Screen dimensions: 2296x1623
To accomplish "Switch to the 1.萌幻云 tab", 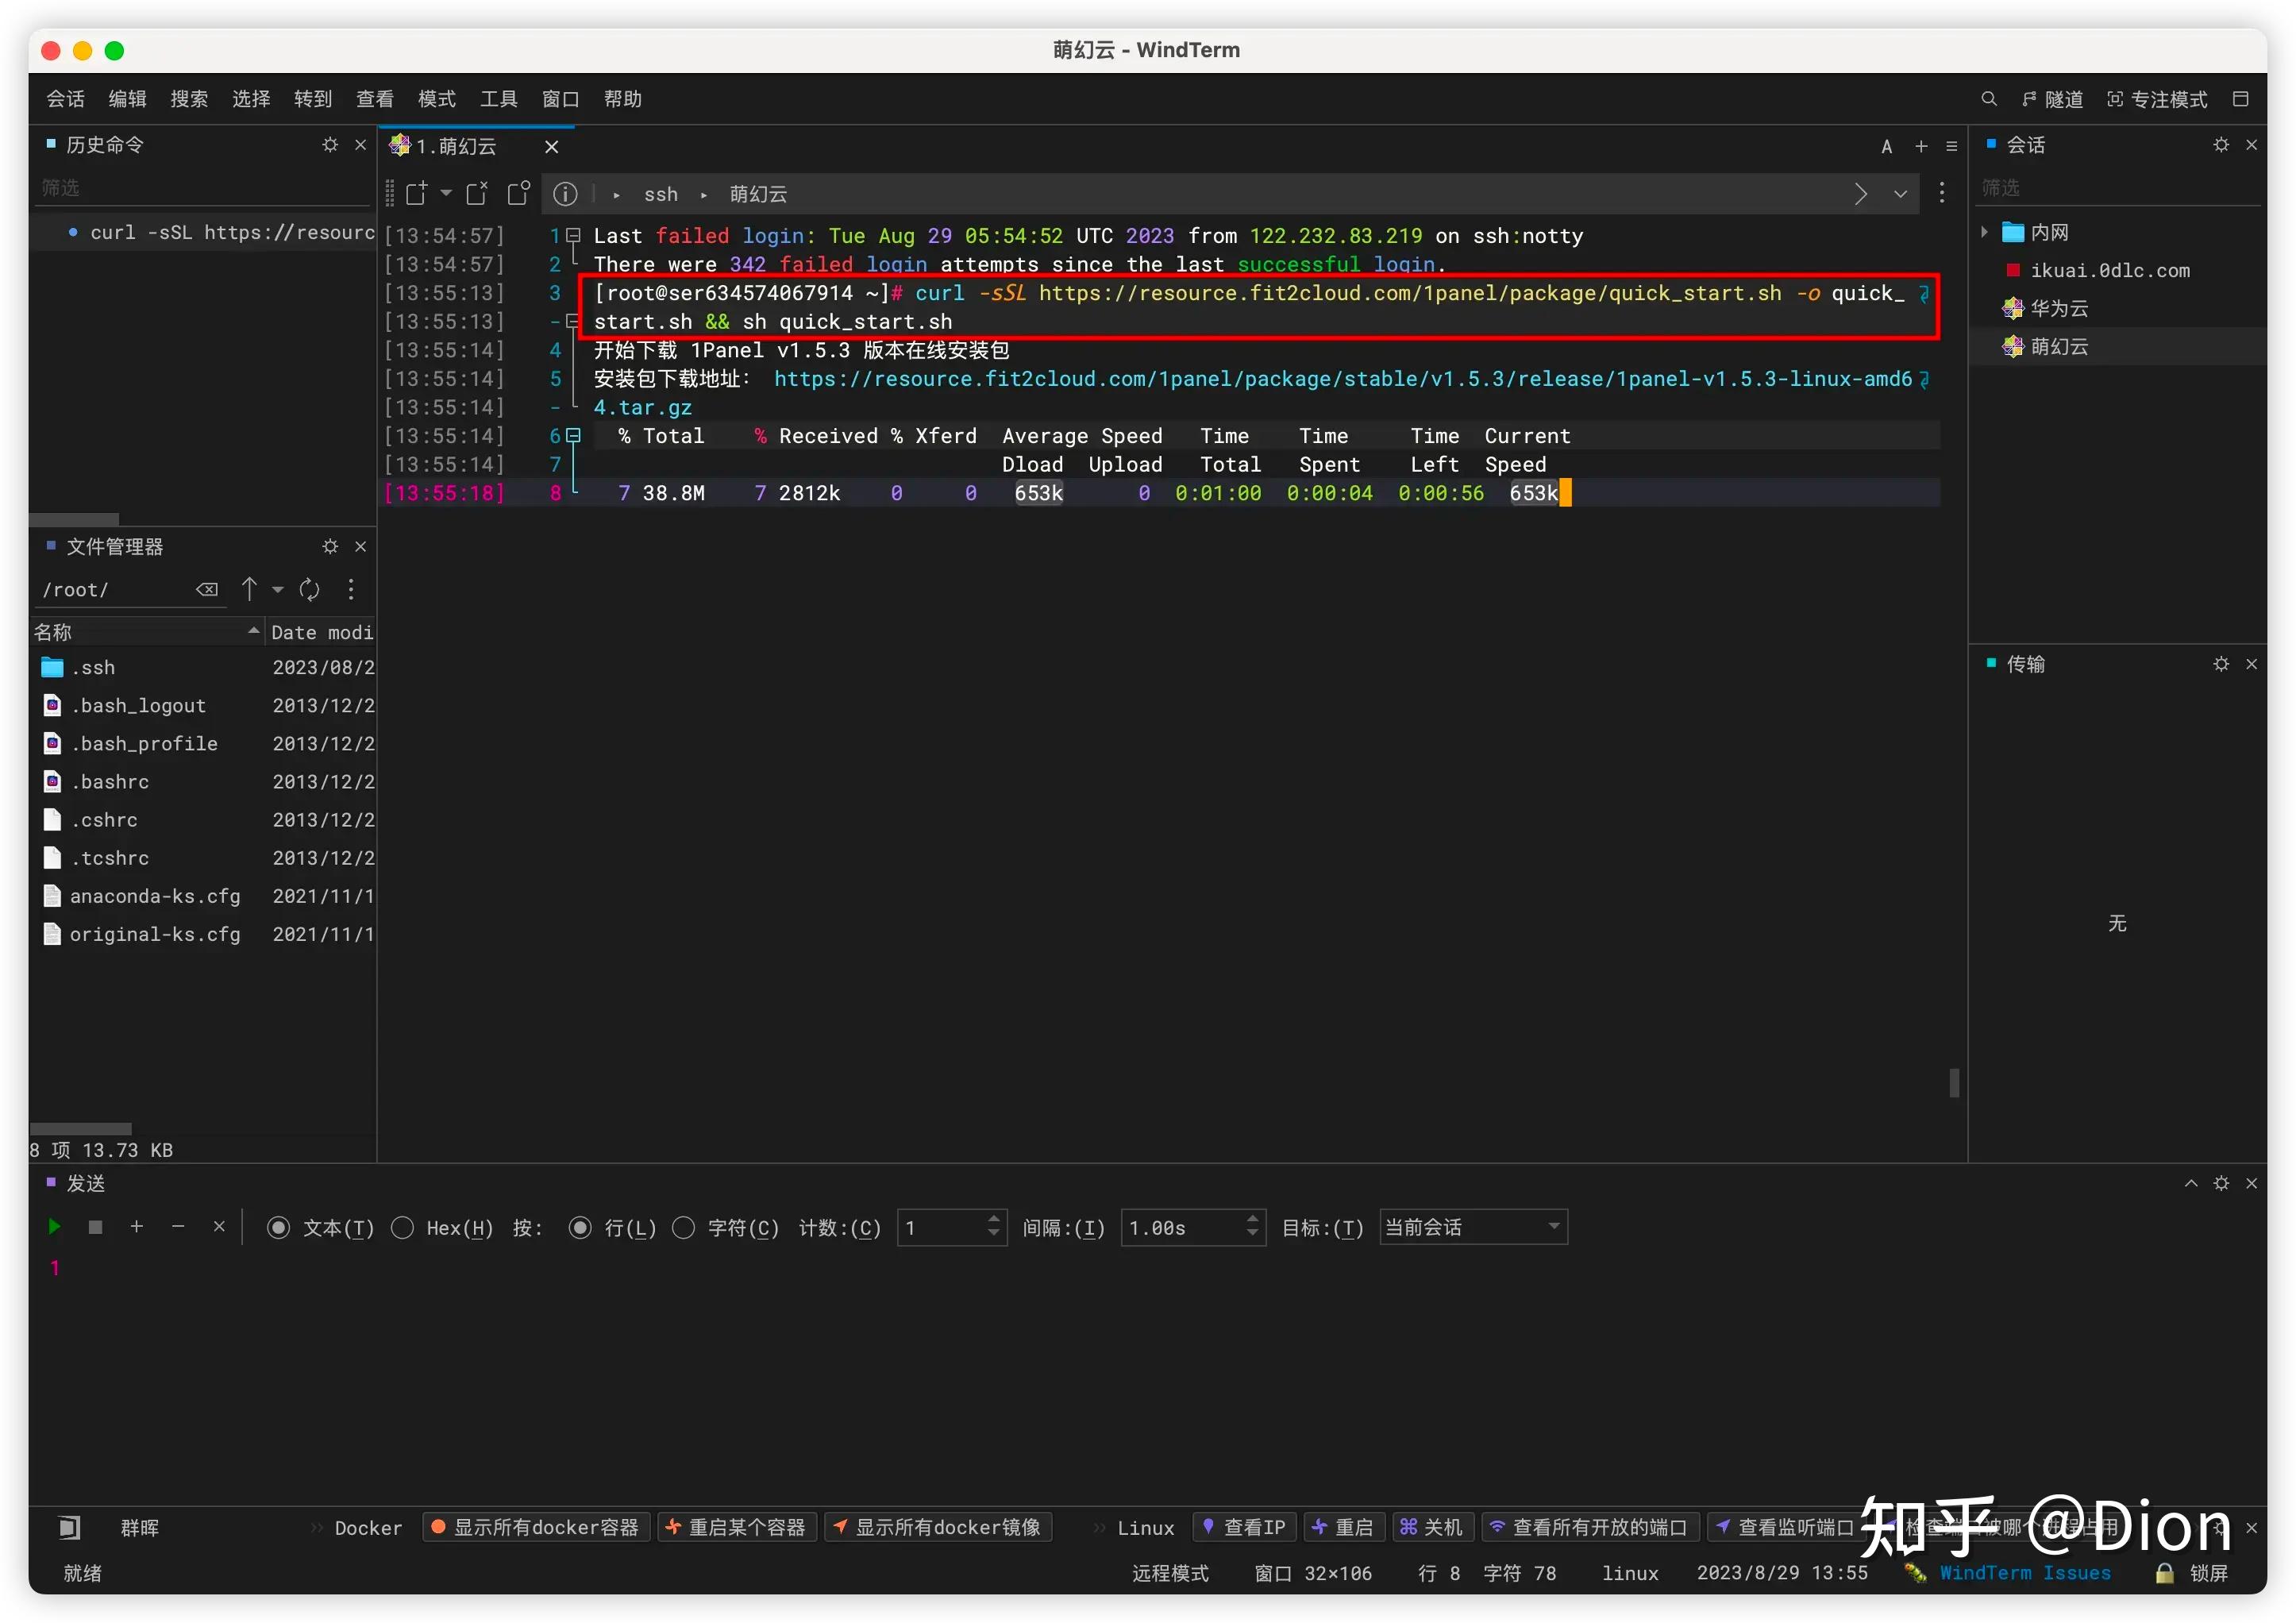I will coord(457,147).
